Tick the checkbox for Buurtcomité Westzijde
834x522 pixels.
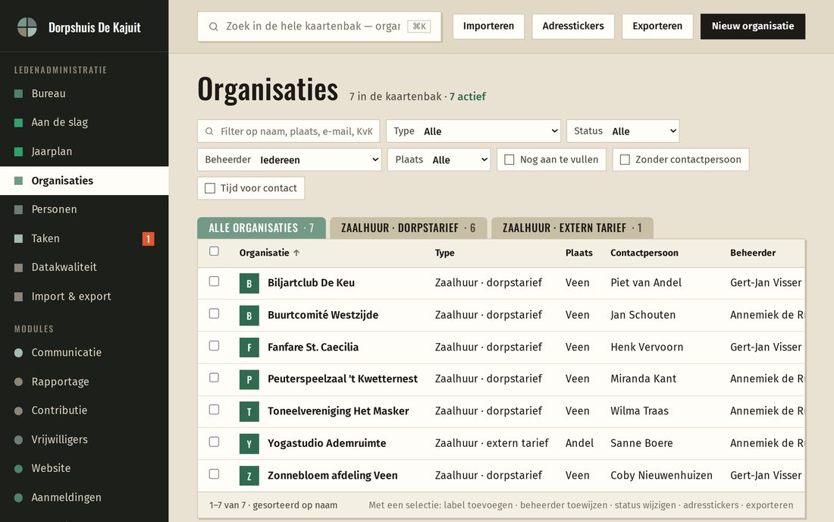(214, 313)
